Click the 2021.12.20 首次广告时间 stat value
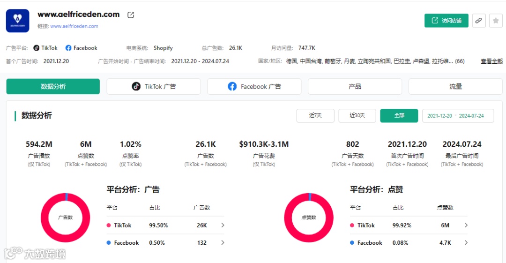506x263 pixels. click(x=407, y=144)
